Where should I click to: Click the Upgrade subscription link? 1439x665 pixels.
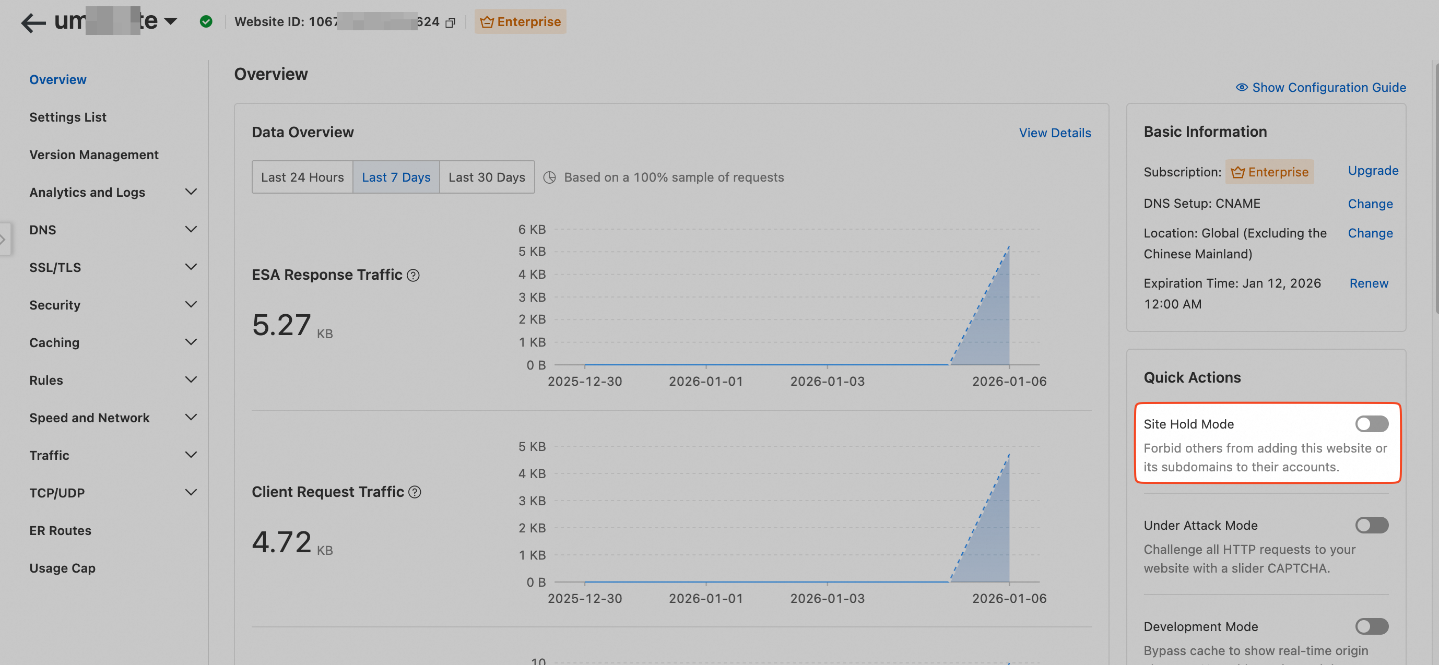click(x=1373, y=170)
